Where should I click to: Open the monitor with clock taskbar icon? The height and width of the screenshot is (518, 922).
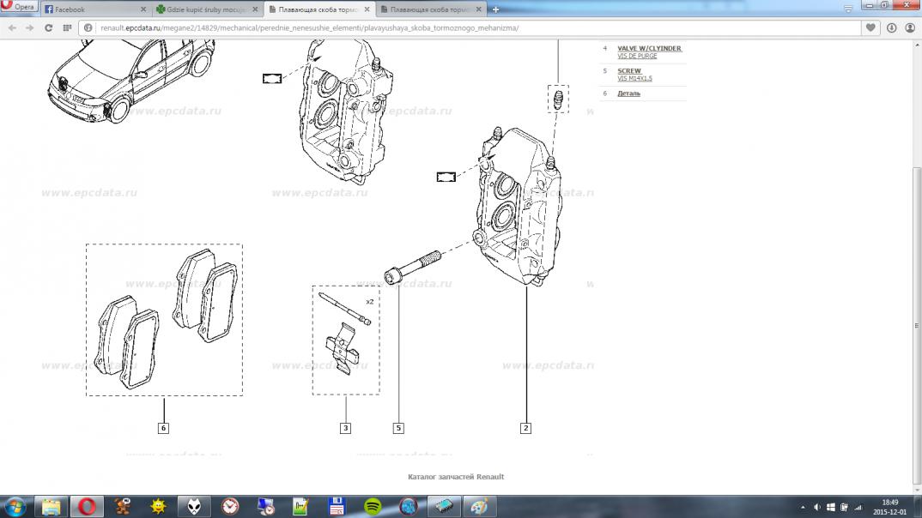266,506
